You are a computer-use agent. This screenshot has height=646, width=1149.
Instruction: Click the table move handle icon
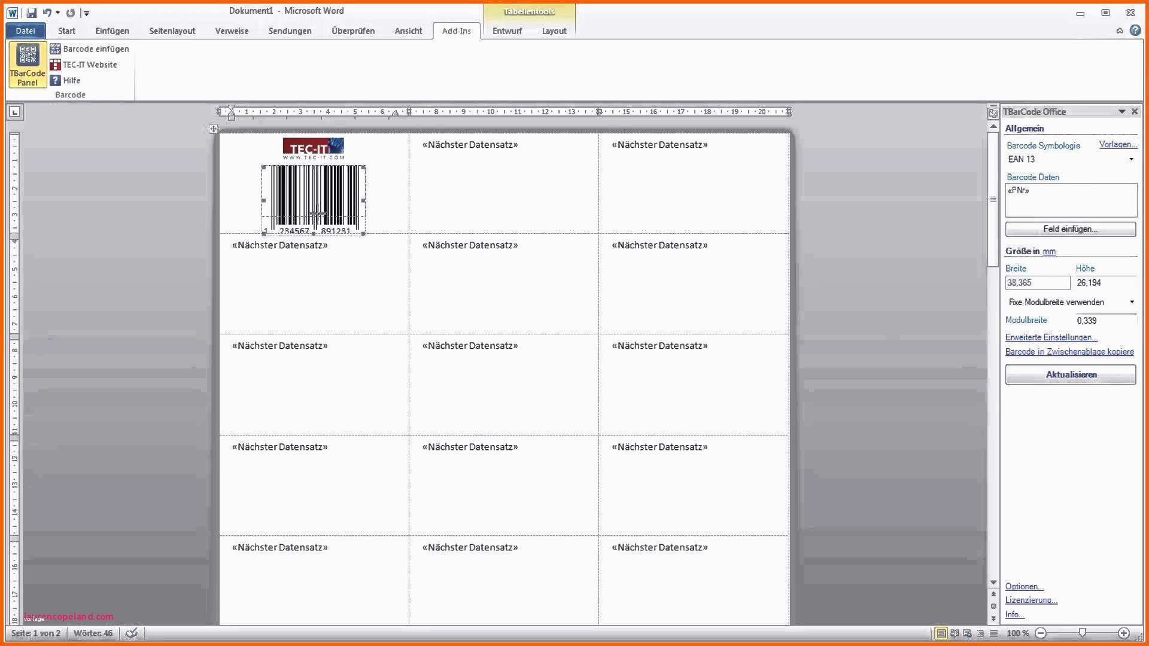[x=214, y=129]
